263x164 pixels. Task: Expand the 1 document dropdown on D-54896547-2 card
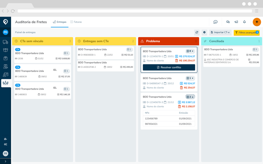[190, 78]
